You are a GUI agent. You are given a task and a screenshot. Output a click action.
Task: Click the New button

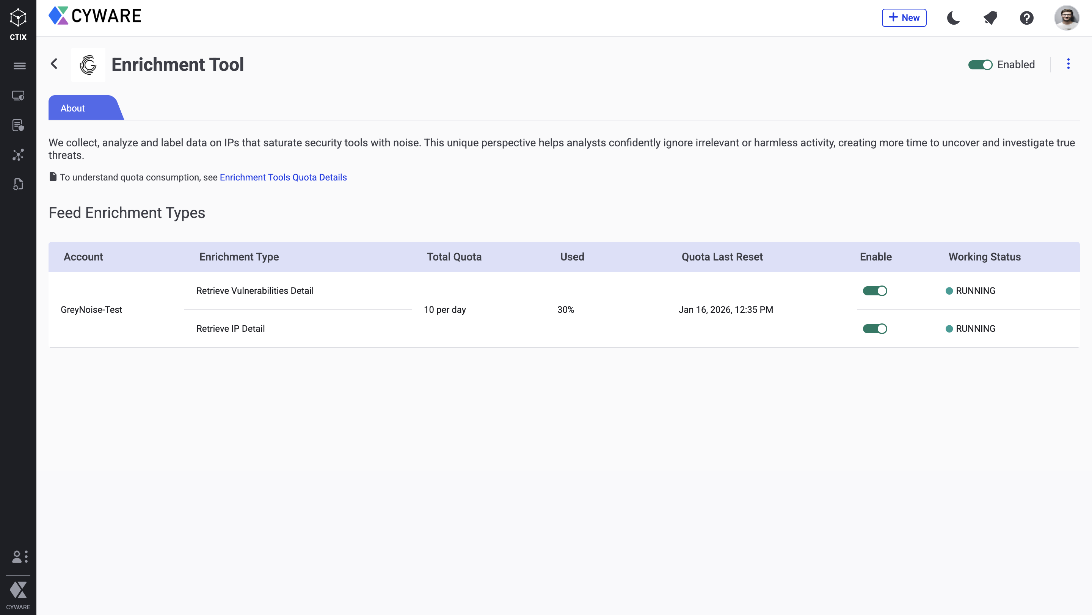tap(904, 18)
